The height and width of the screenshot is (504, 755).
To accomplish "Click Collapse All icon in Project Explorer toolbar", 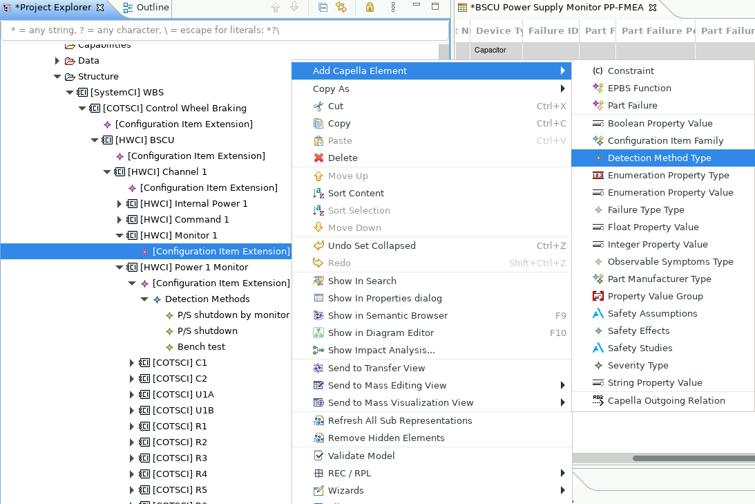I will (323, 7).
